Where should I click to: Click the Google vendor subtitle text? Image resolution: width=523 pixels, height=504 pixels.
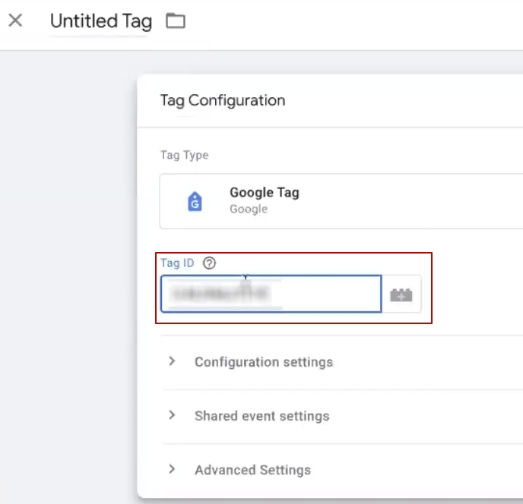click(x=248, y=209)
